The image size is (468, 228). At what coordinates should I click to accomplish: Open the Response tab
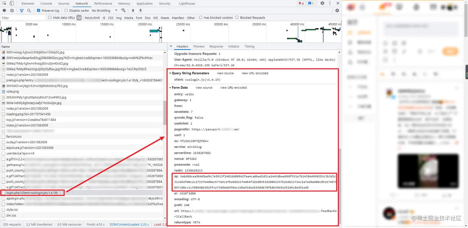tap(216, 46)
